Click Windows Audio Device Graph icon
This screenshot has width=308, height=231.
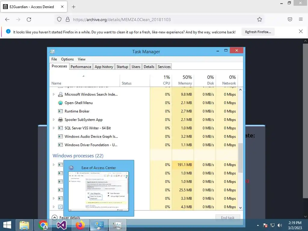coord(60,137)
